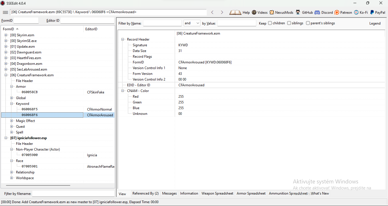Image resolution: width=388 pixels, height=206 pixels.
Task: Open the GitHub link
Action: click(304, 12)
